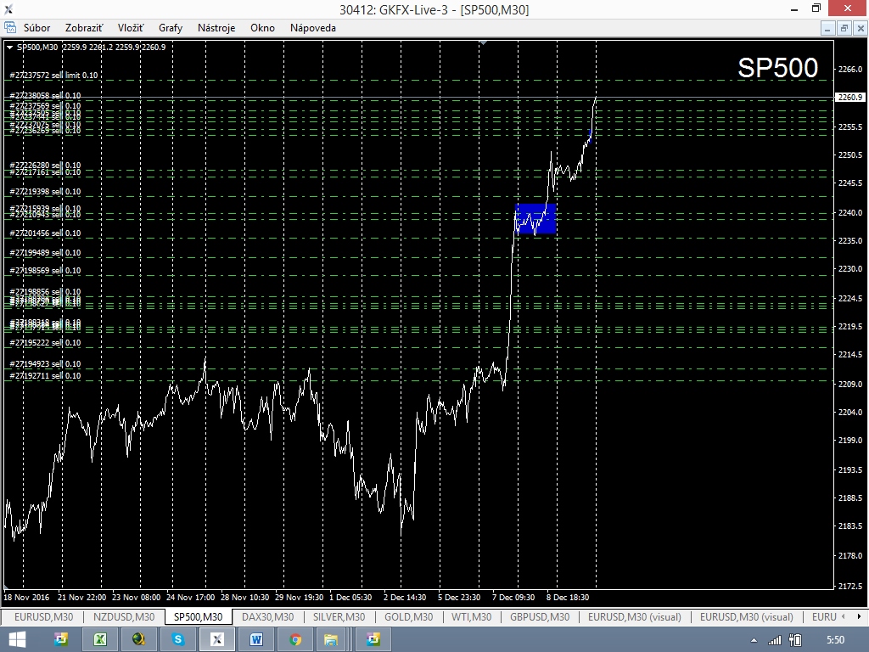Select order #27195222 sell 0.10 label
Image resolution: width=869 pixels, height=652 pixels.
tap(46, 343)
